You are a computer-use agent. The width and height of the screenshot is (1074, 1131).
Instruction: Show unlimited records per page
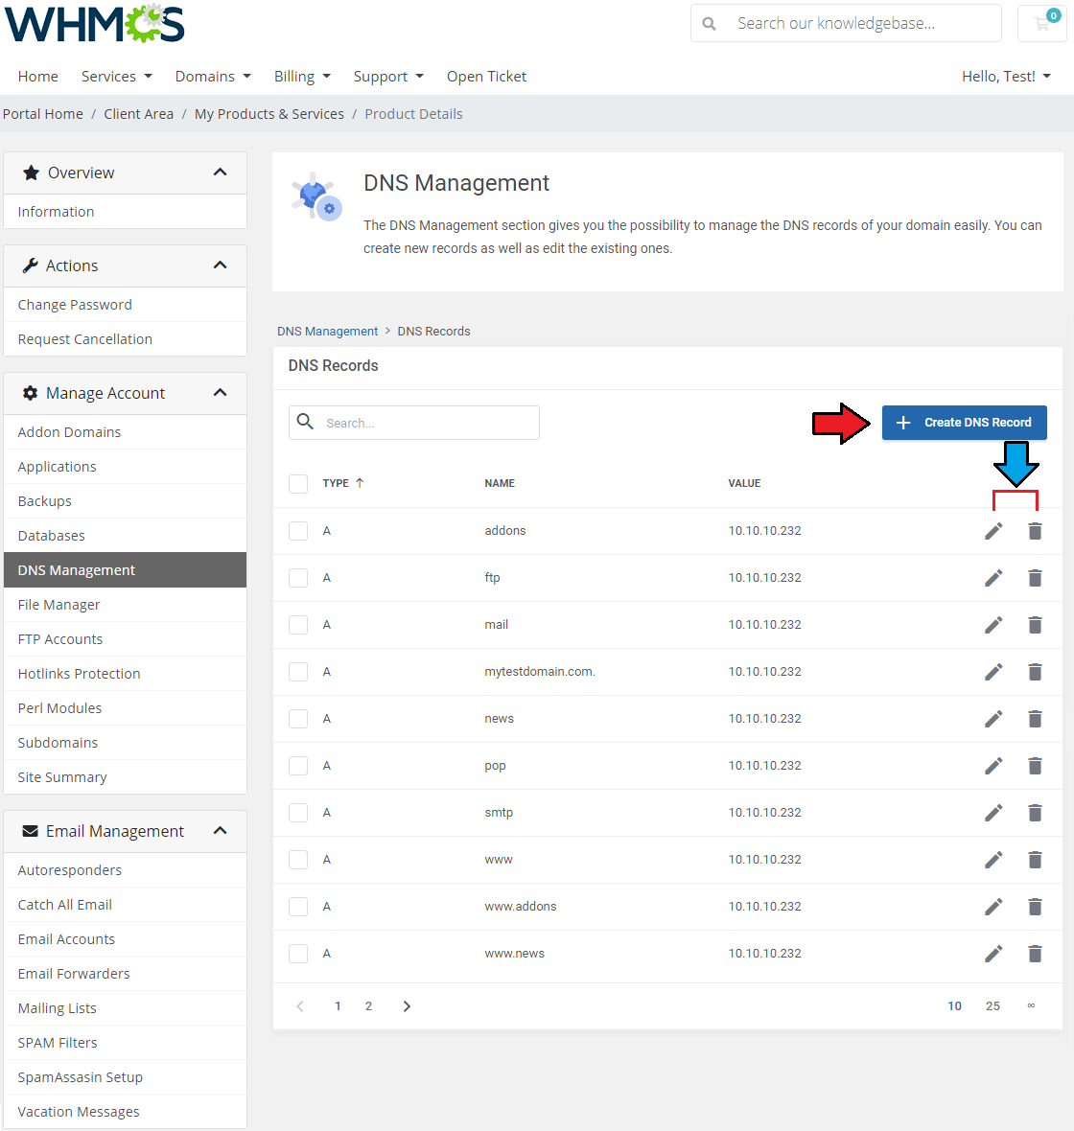1031,1006
